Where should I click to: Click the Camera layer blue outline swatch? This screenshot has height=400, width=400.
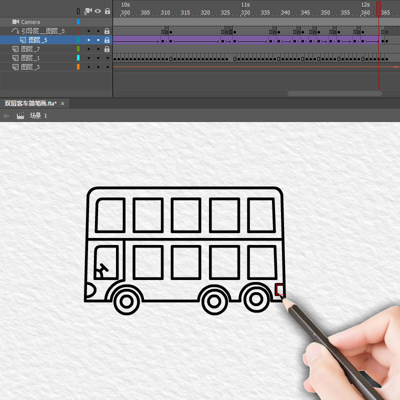[78, 21]
